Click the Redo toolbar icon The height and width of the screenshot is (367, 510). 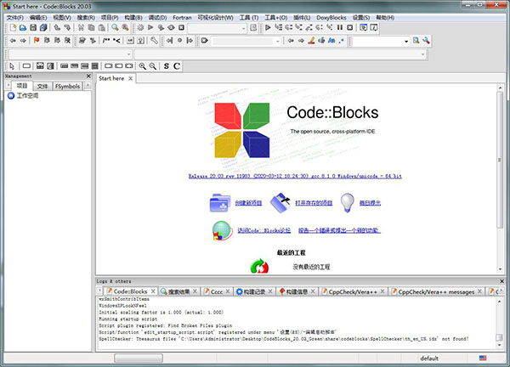[67, 28]
